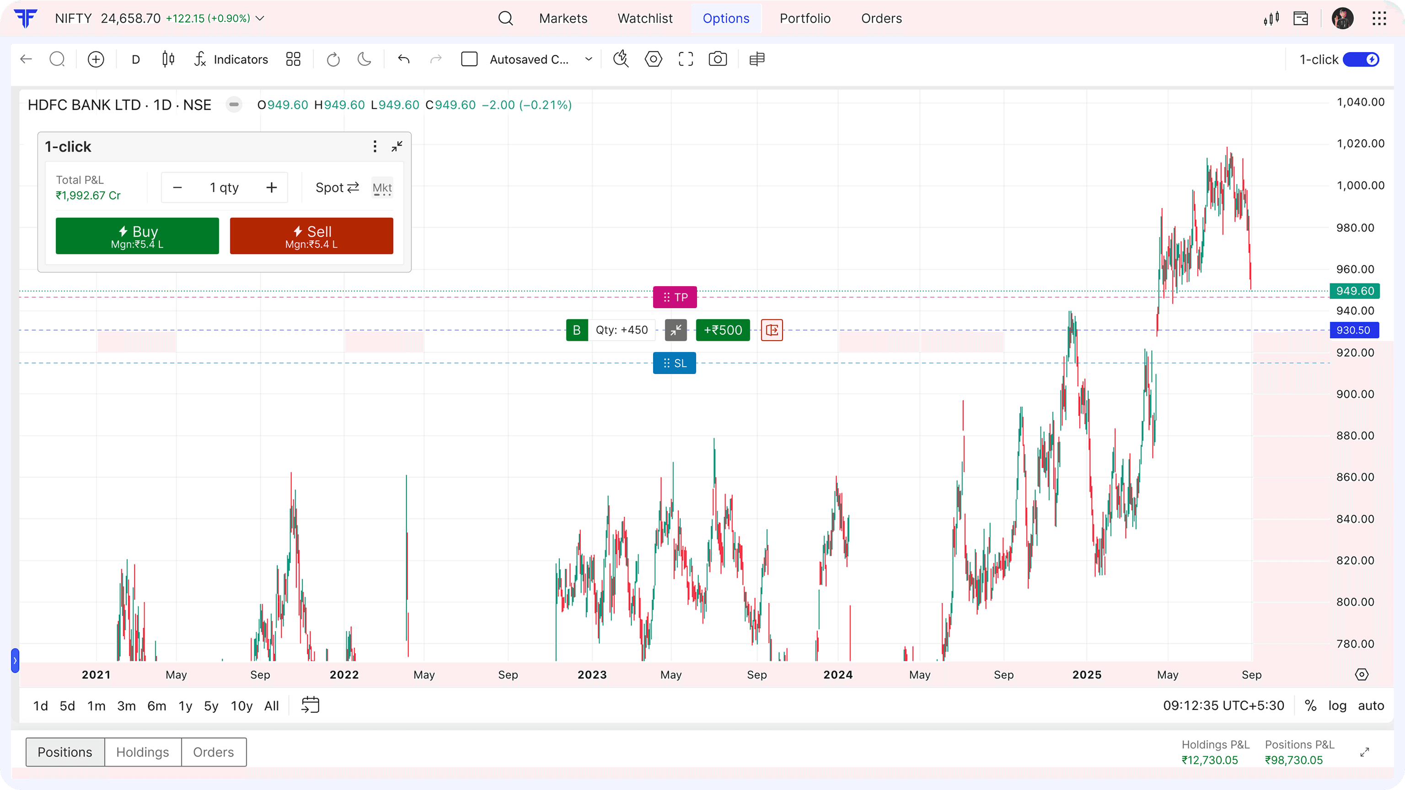The height and width of the screenshot is (790, 1405).
Task: Expand the Autosaved chart layout dropdown
Action: (589, 59)
